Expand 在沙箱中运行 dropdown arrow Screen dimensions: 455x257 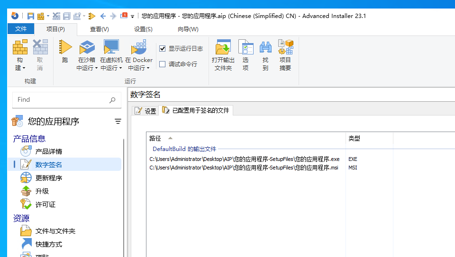pyautogui.click(x=96, y=68)
